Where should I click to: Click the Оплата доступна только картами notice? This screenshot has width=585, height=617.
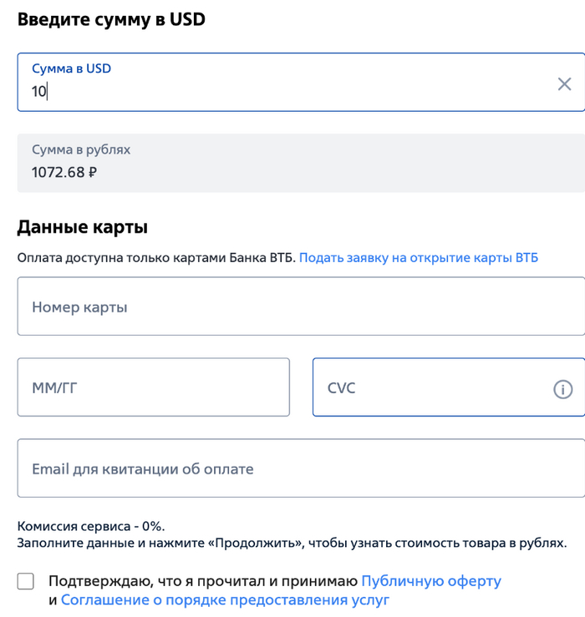pos(156,258)
